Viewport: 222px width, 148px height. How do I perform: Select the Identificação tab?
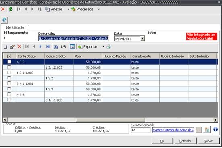coord(15,27)
